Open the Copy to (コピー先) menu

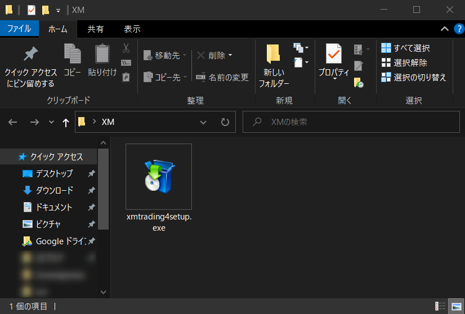[x=165, y=78]
